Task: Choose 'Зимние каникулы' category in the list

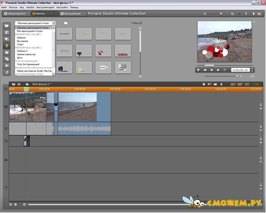Action: point(26,54)
